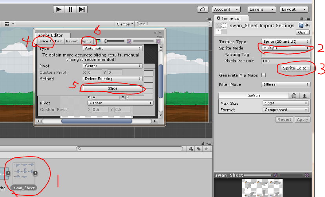Adjust the Sprite Editor zoom slider
Image resolution: width=325 pixels, height=197 pixels.
coord(114,41)
